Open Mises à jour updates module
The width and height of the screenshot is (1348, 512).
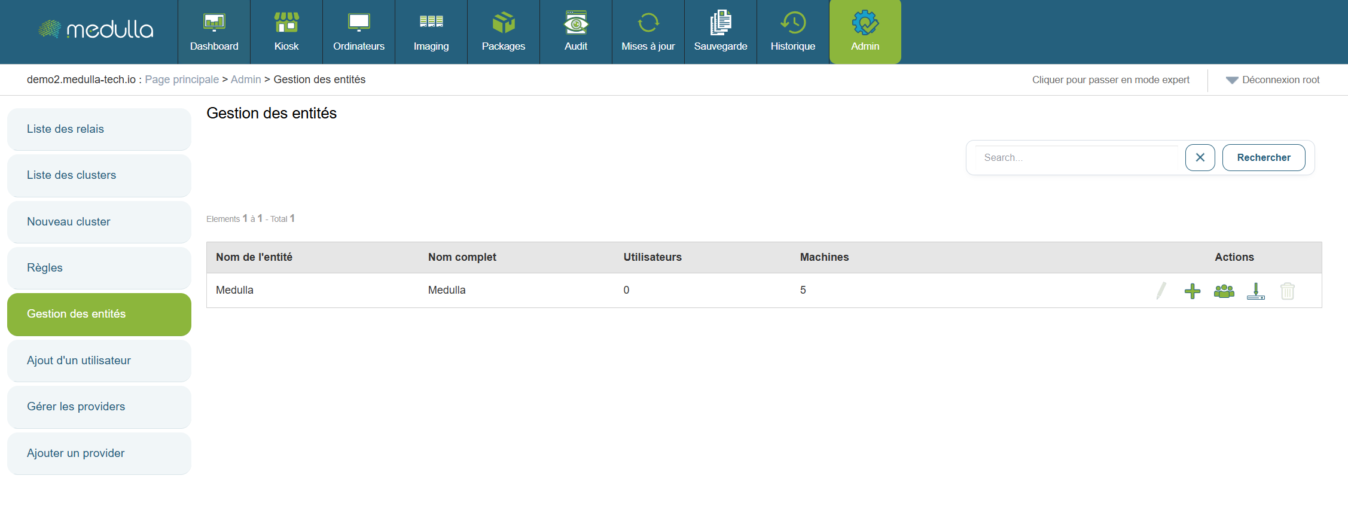point(648,32)
